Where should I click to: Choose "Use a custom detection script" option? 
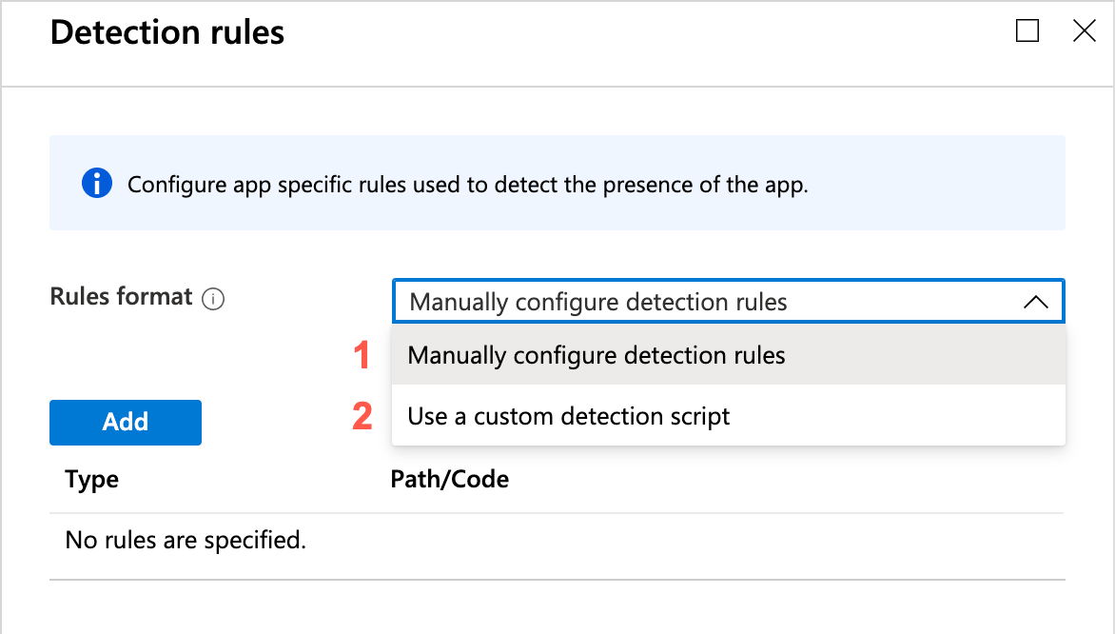point(569,417)
